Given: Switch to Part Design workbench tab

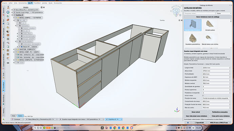Looking at the screenshot, I should click(x=4, y=33).
